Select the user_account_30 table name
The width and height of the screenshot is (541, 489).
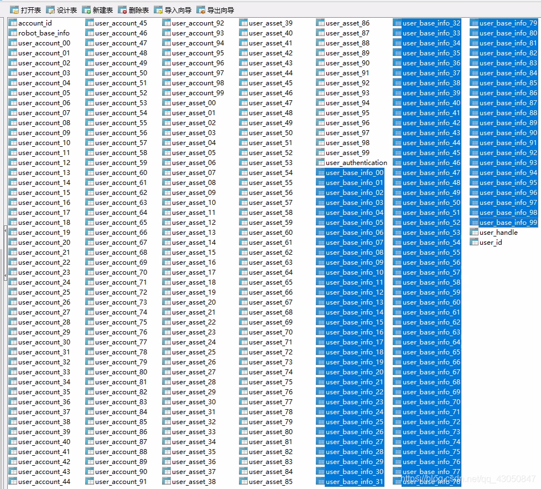pos(44,342)
